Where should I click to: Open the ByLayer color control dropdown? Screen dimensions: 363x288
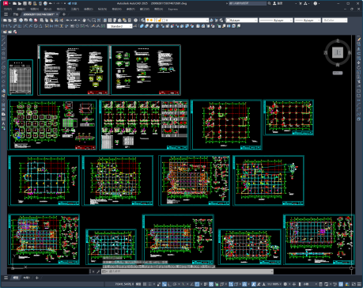click(x=242, y=20)
